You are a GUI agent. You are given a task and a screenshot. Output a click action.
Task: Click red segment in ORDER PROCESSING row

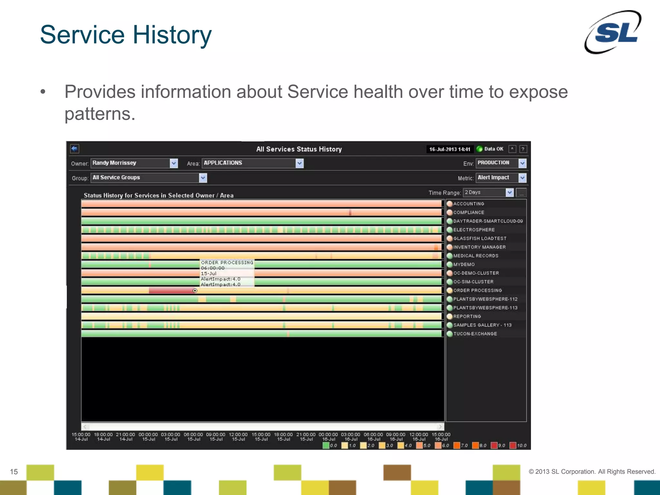[171, 291]
